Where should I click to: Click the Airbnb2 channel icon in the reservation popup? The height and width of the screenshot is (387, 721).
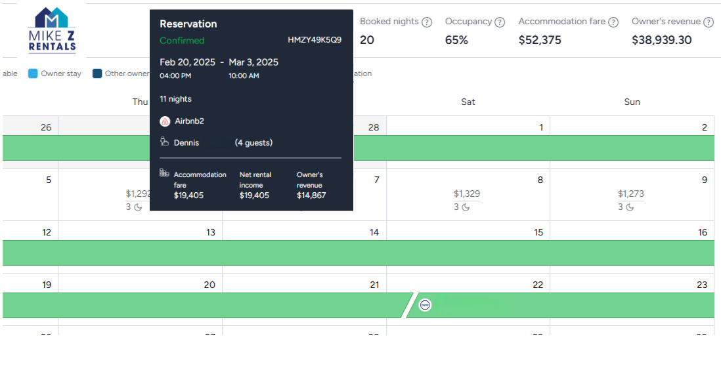[x=165, y=121]
